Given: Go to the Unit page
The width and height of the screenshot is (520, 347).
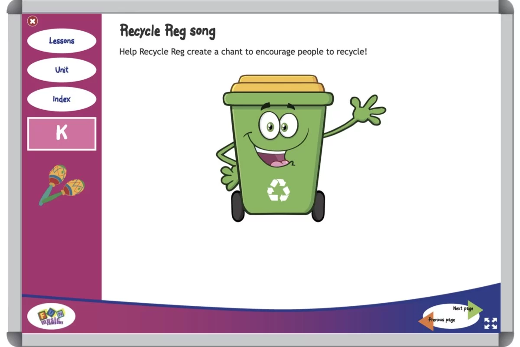Looking at the screenshot, I should coord(62,70).
